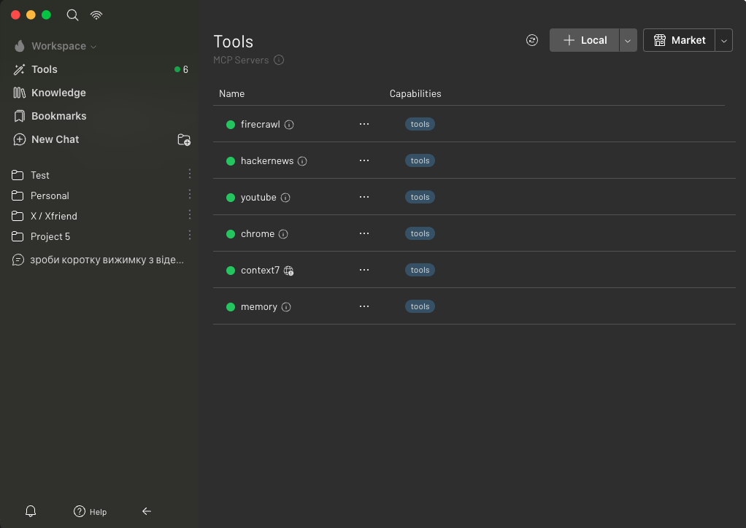The height and width of the screenshot is (528, 746).
Task: Click the Market button
Action: point(679,40)
